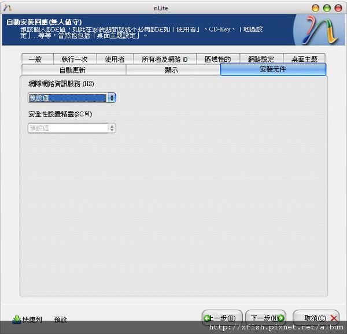This screenshot has width=347, height=334.
Task: Click the red X icon on 取消
Action: [x=334, y=318]
